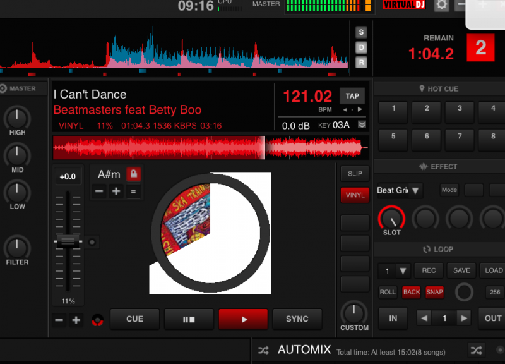Click the S button beside waveform
Image resolution: width=505 pixels, height=364 pixels.
tap(361, 32)
